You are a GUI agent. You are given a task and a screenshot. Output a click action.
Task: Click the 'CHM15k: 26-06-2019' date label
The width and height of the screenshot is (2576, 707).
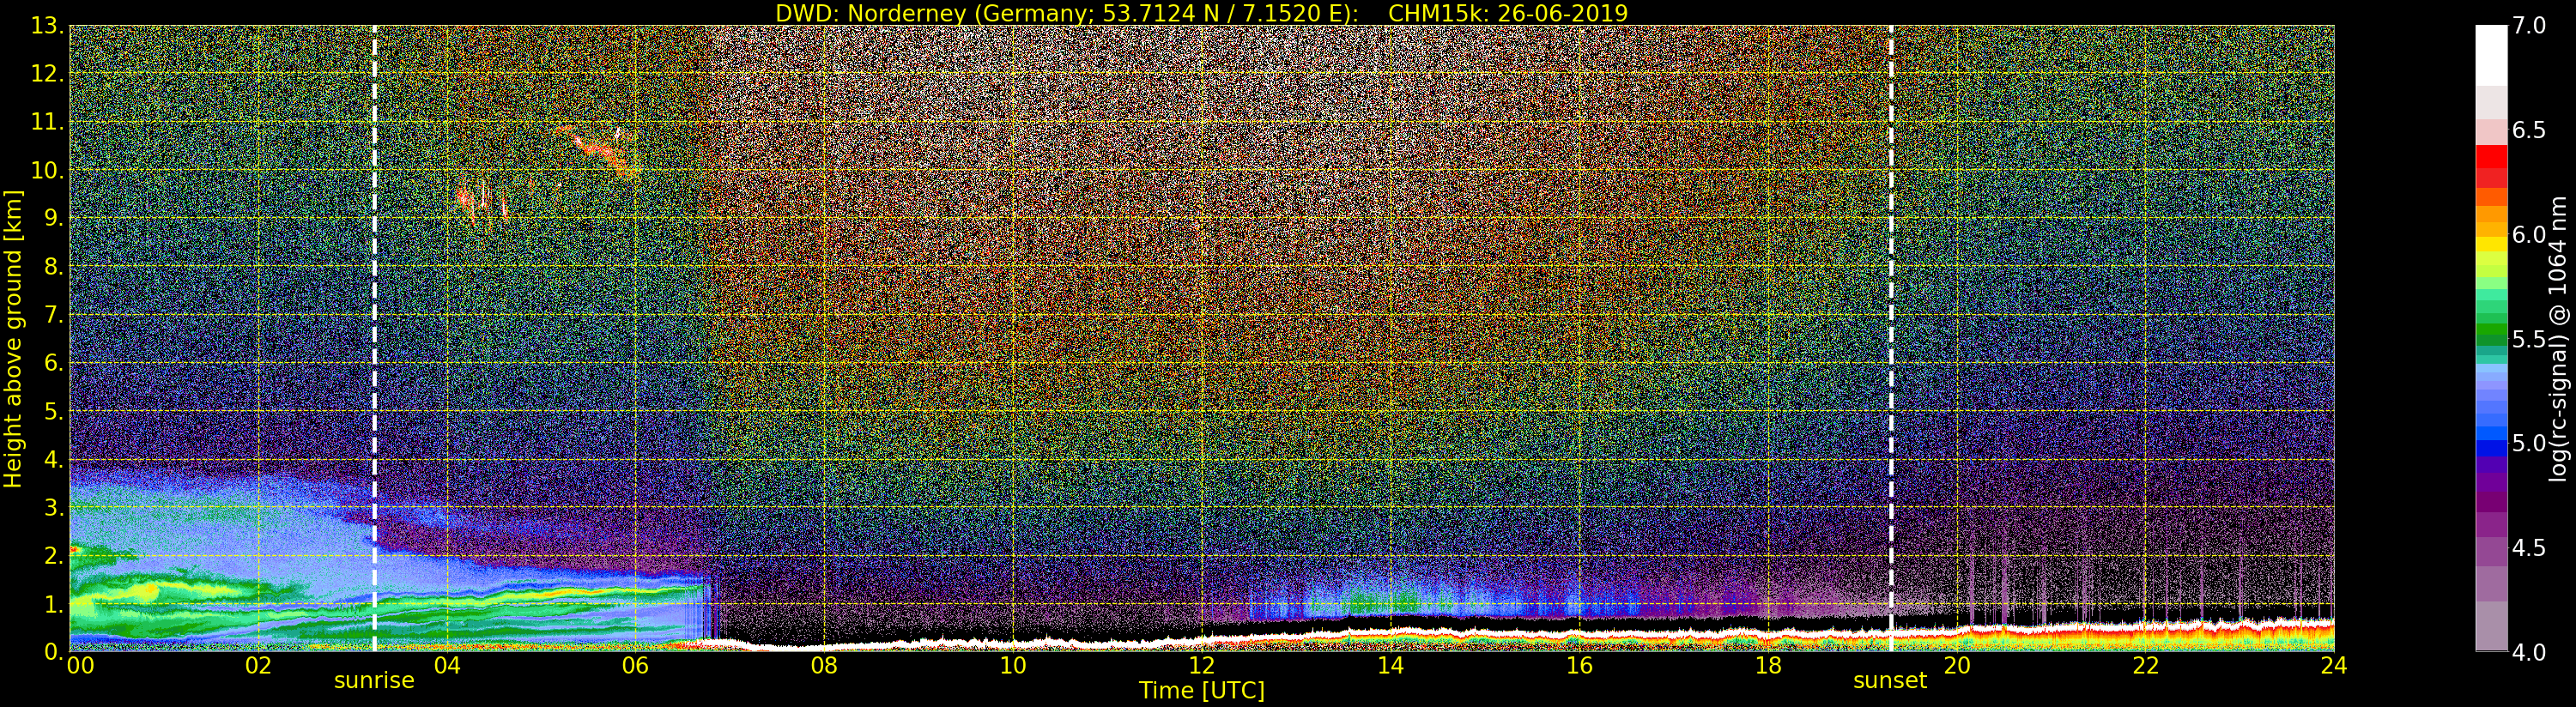coord(1508,13)
